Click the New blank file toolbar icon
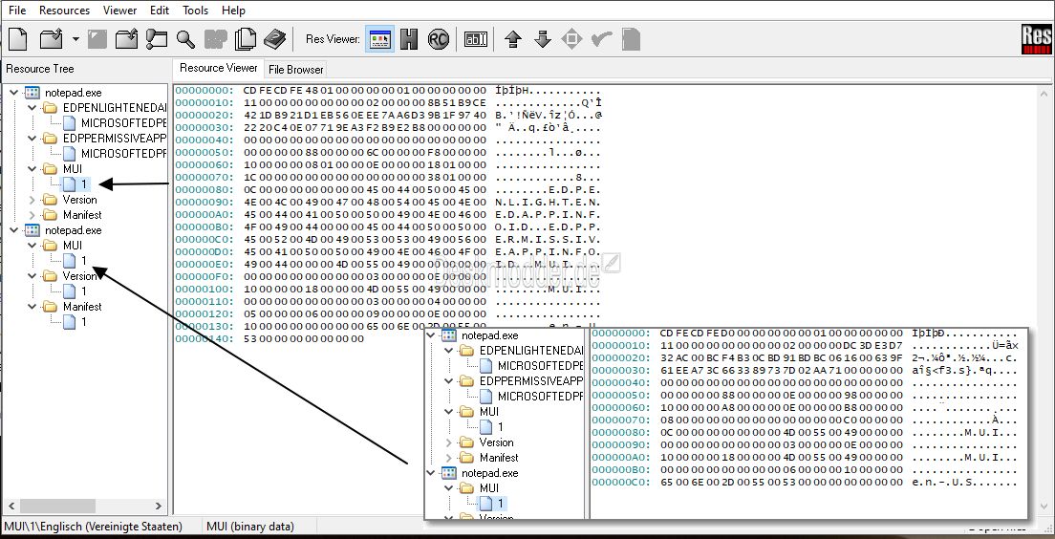The height and width of the screenshot is (539, 1055). pos(18,39)
